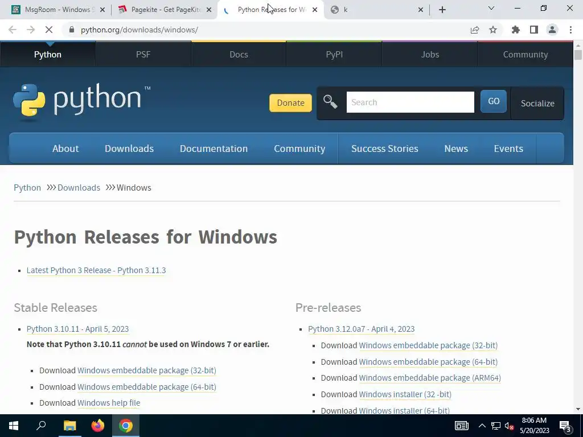Download stable Windows embeddable package (64-bit)
583x437 pixels.
click(x=147, y=387)
